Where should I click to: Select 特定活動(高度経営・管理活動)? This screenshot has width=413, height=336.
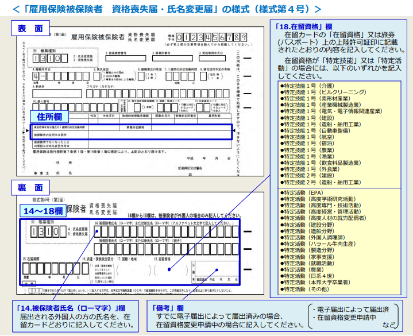tap(321, 211)
